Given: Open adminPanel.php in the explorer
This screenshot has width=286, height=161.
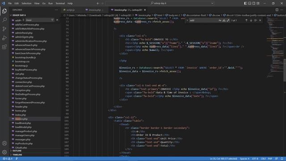Looking at the screenshot, I should (24, 33).
